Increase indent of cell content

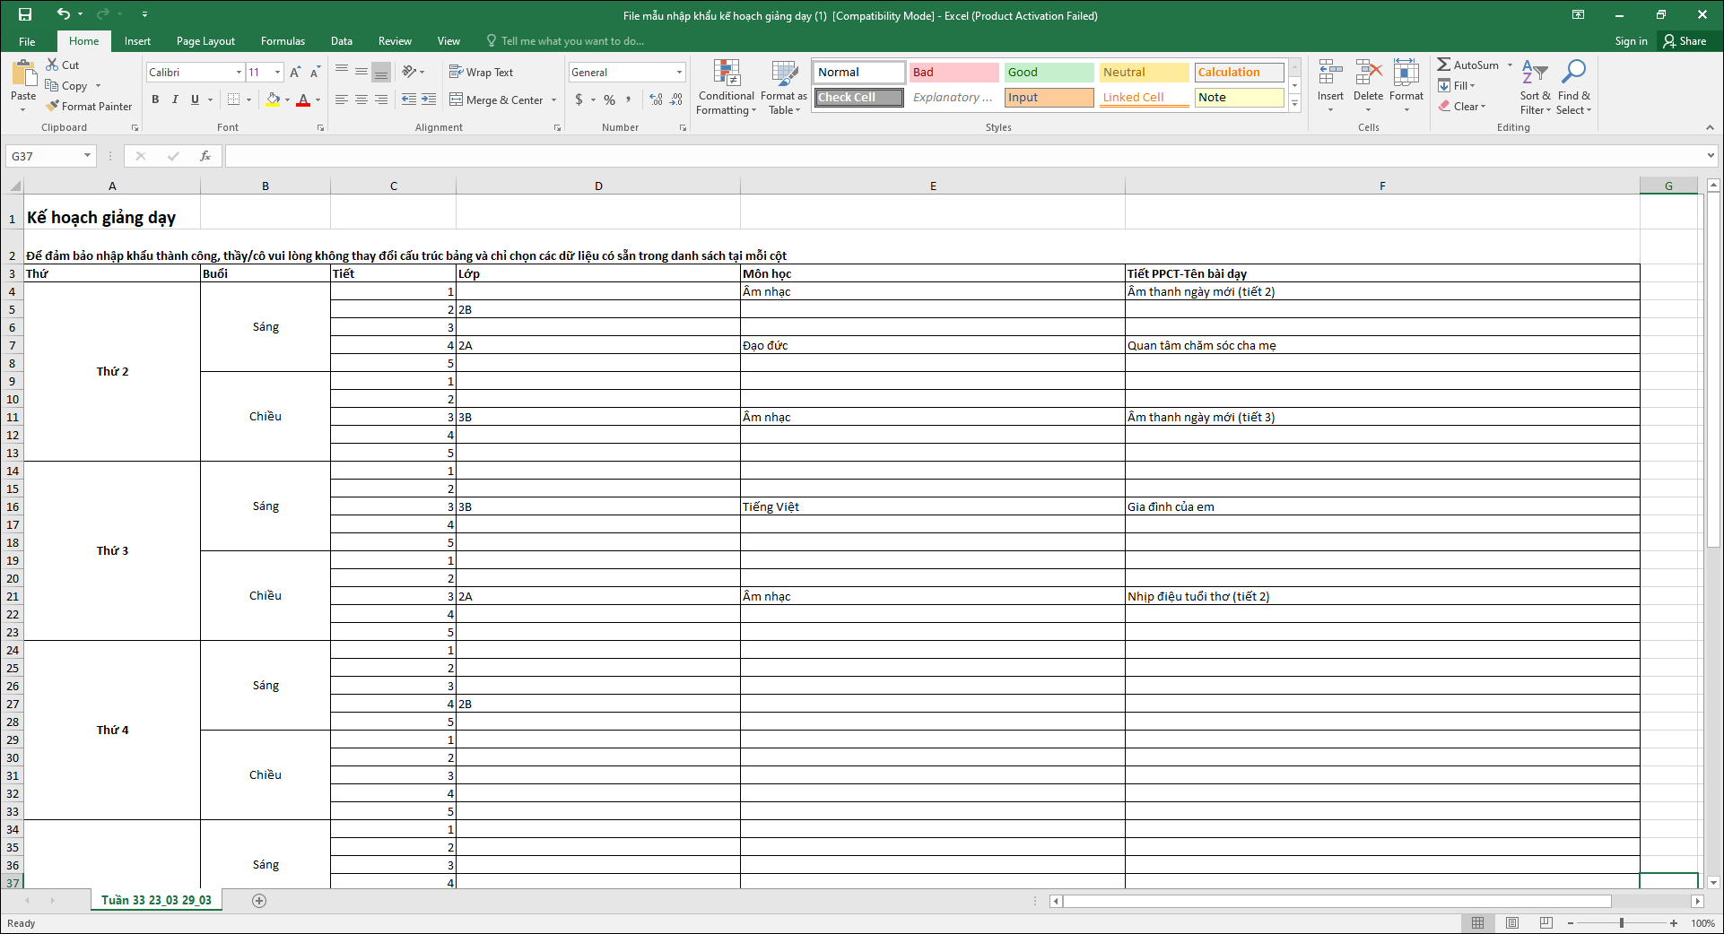pyautogui.click(x=429, y=99)
